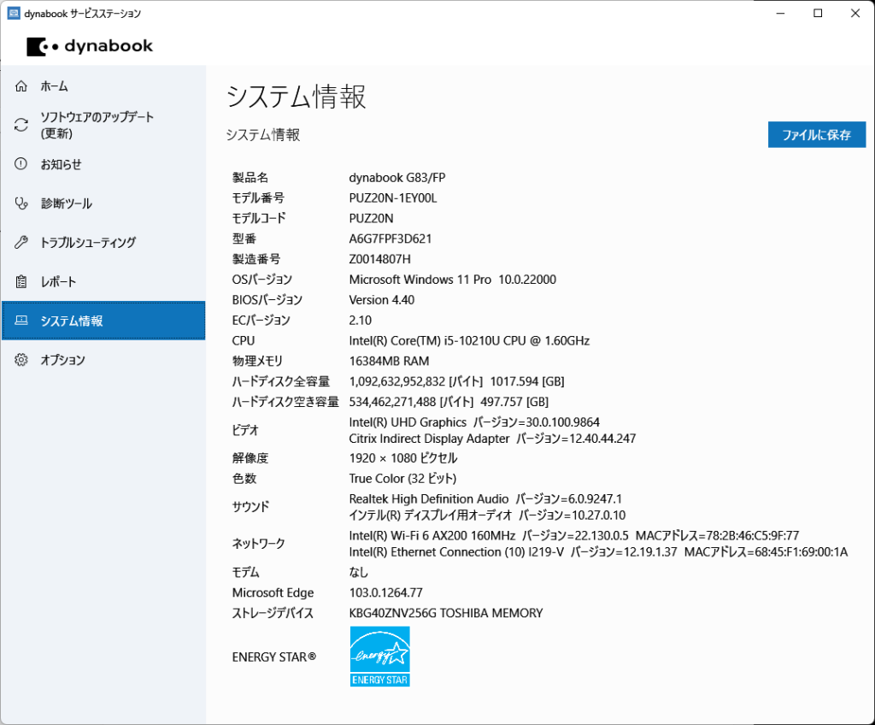Viewport: 875px width, 725px height.
Task: Click CPU value Intel Core i5-10210U
Action: [469, 341]
